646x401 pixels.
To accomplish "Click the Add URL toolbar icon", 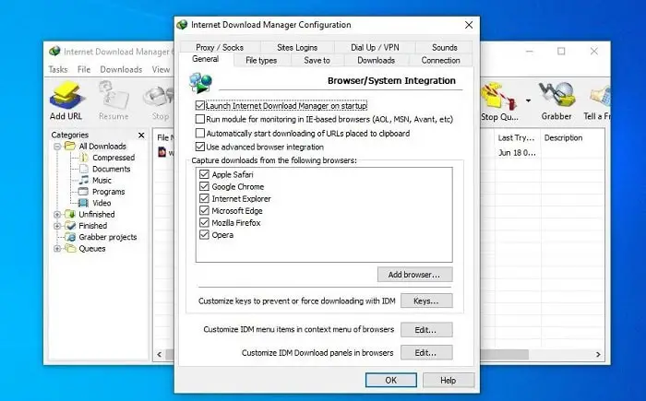I will pyautogui.click(x=66, y=97).
